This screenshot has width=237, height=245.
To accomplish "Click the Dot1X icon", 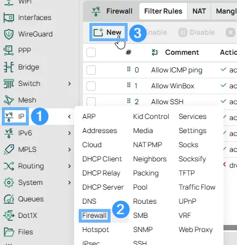I will pos(9,216).
